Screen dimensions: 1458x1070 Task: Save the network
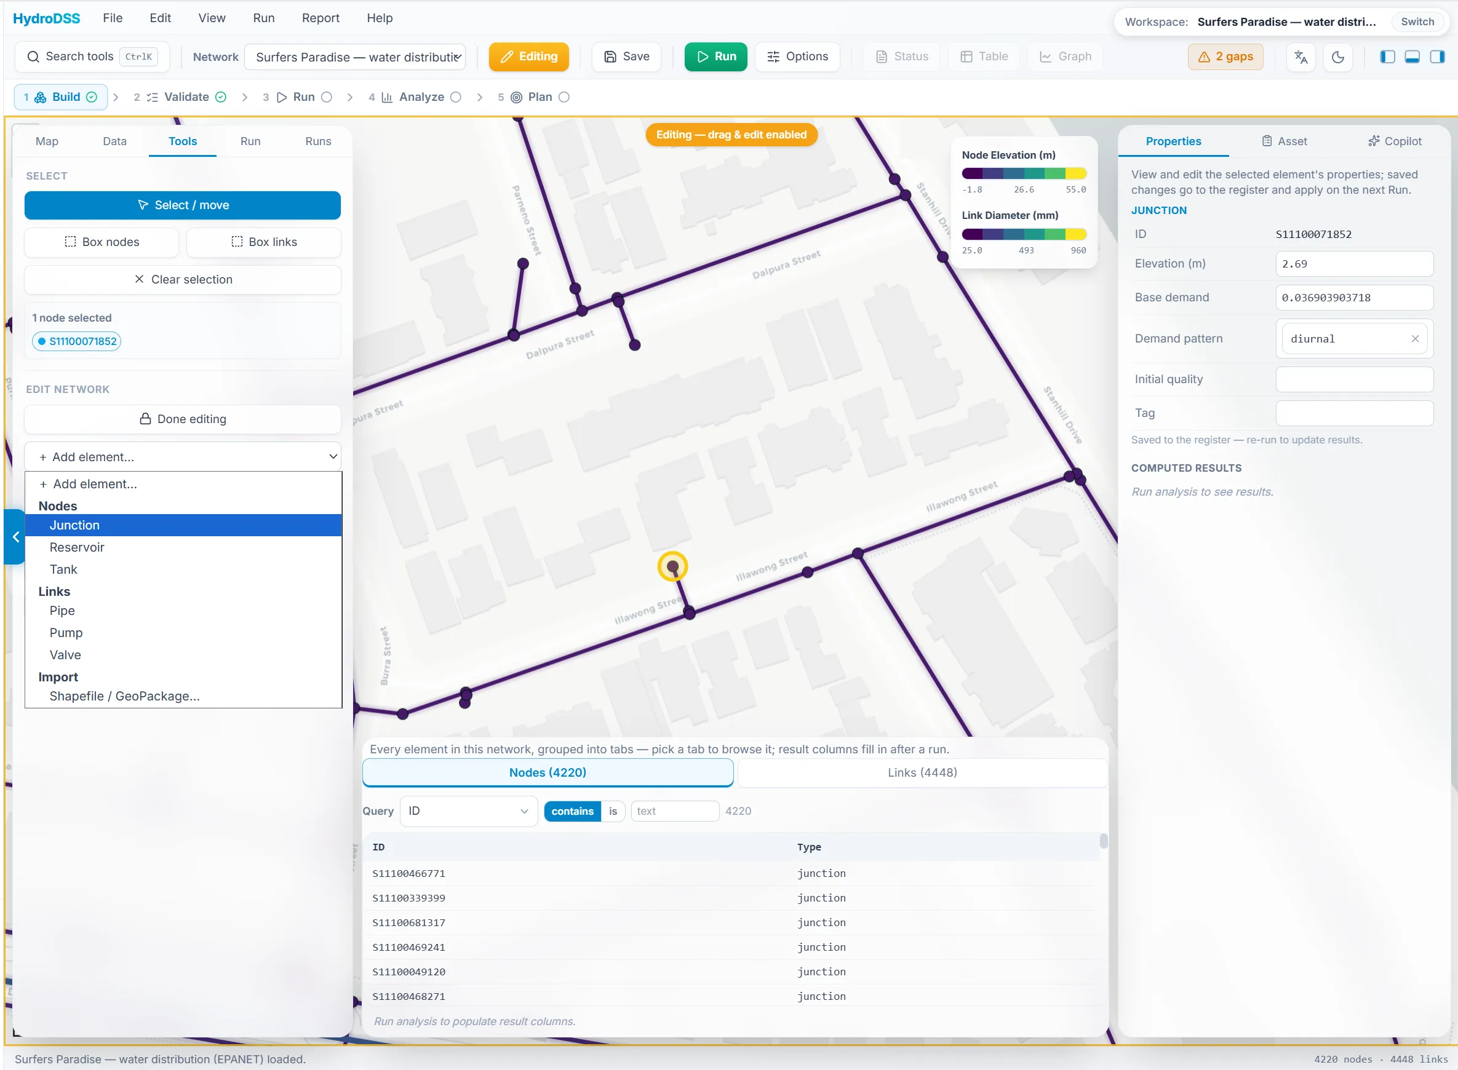pos(626,57)
